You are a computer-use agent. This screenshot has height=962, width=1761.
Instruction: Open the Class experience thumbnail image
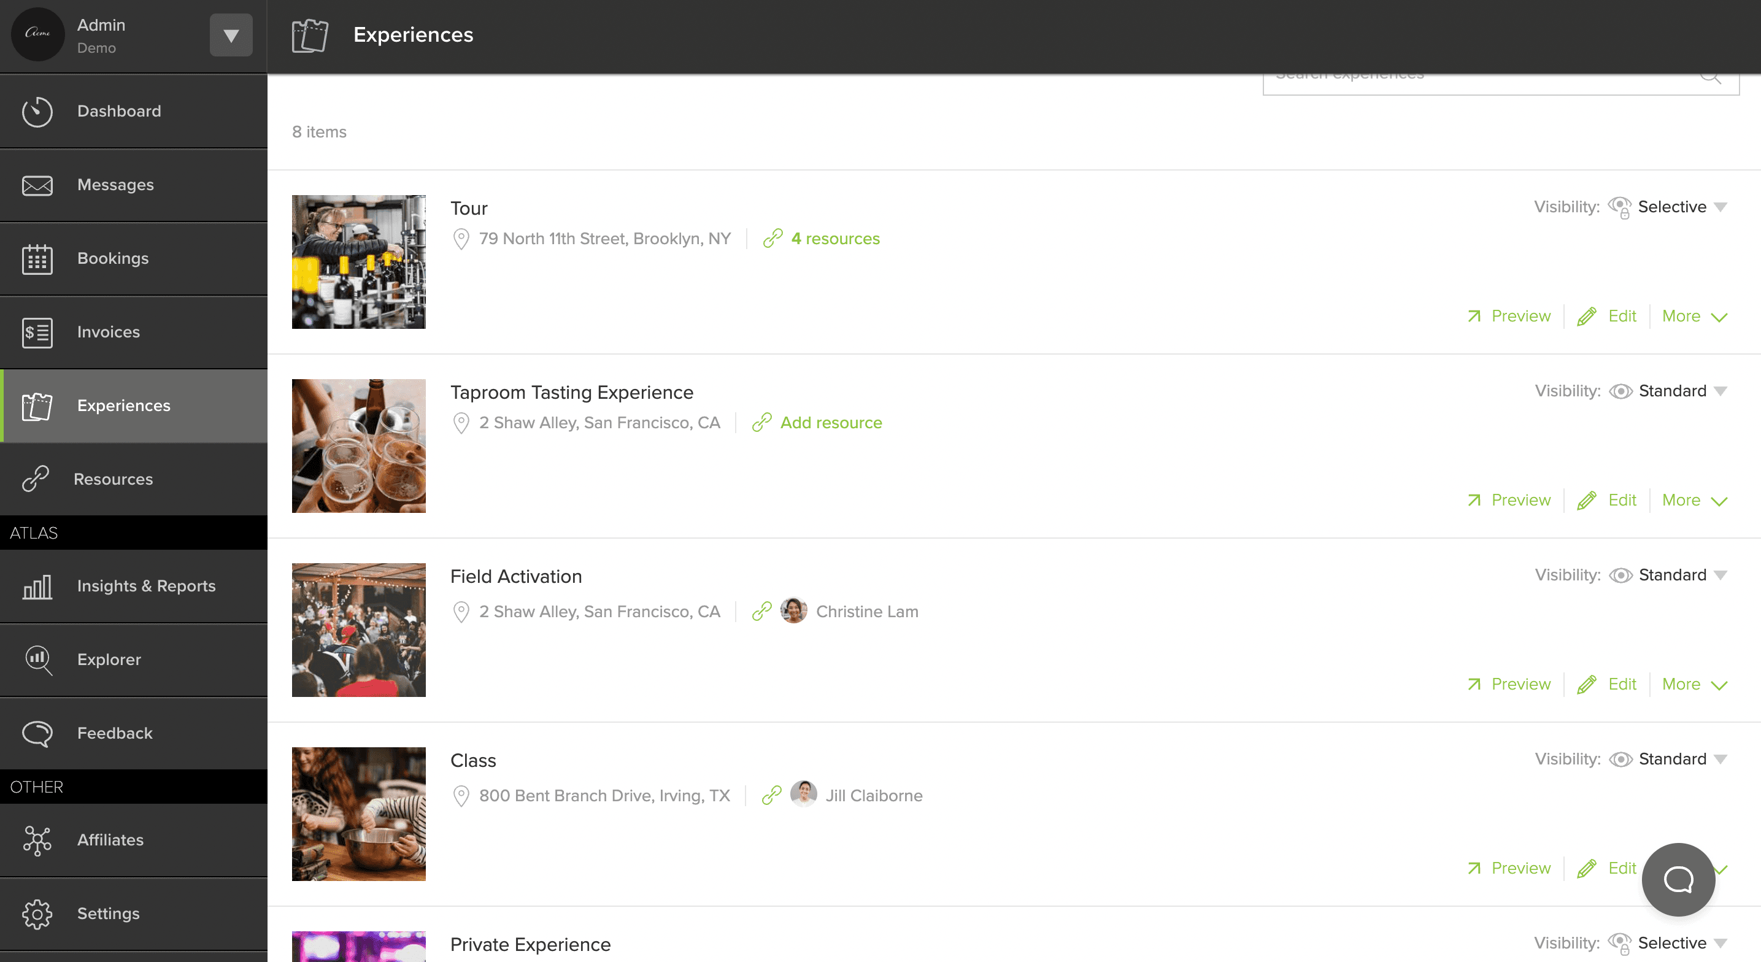click(358, 814)
